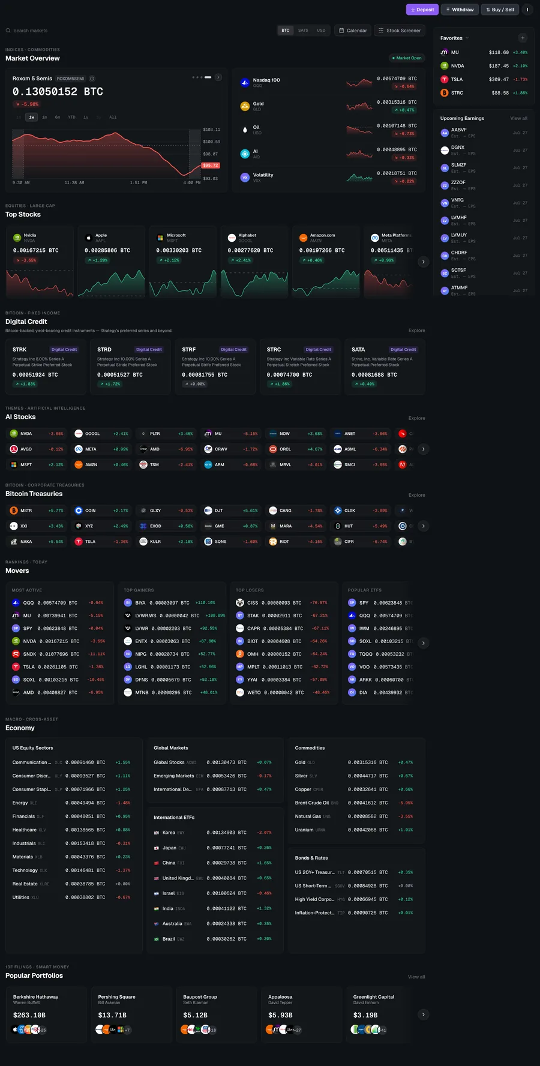Open the SATA Digital Credit card

click(x=385, y=367)
